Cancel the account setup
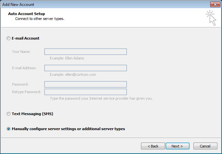This screenshot has width=222, height=154. click(x=205, y=146)
